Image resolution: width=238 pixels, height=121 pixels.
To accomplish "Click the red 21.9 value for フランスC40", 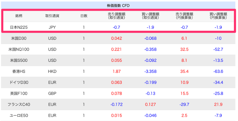I will pos(218,105).
